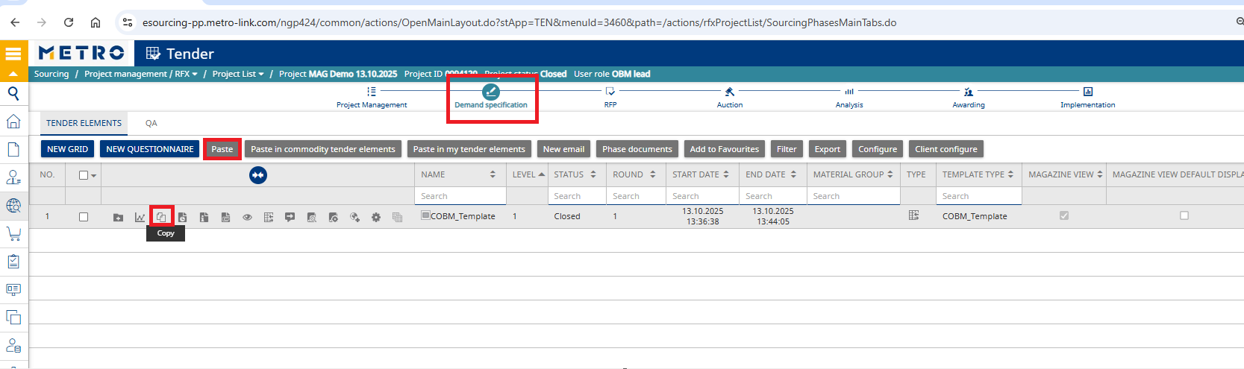Open the sidebar presentation board icon
This screenshot has width=1244, height=369.
point(13,289)
